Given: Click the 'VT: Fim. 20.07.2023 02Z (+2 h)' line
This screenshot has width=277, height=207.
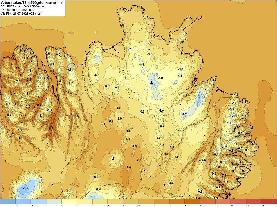Looking at the screenshot, I should [x=22, y=13].
